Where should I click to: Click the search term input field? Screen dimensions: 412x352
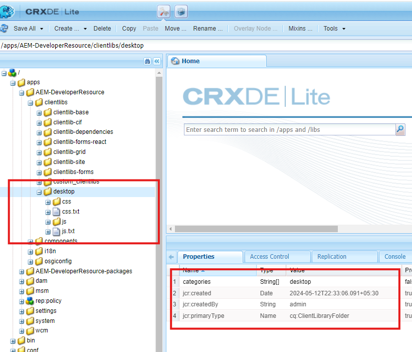click(289, 129)
